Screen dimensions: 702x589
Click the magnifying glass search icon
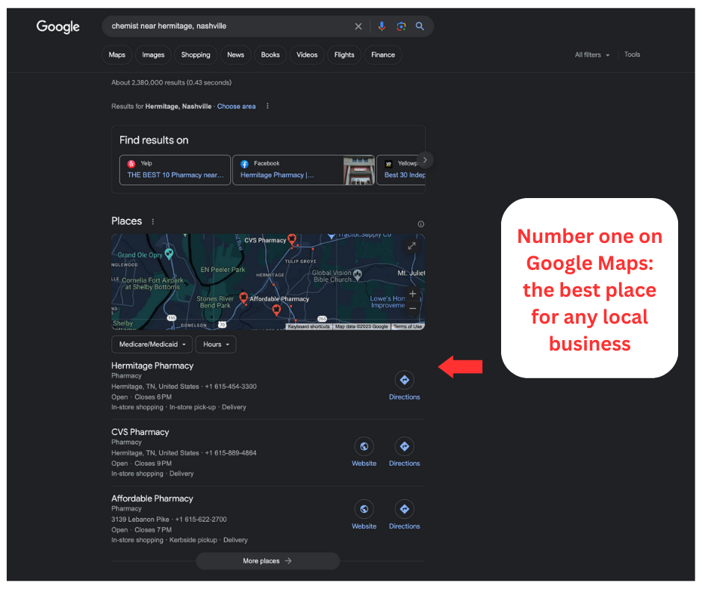(420, 26)
